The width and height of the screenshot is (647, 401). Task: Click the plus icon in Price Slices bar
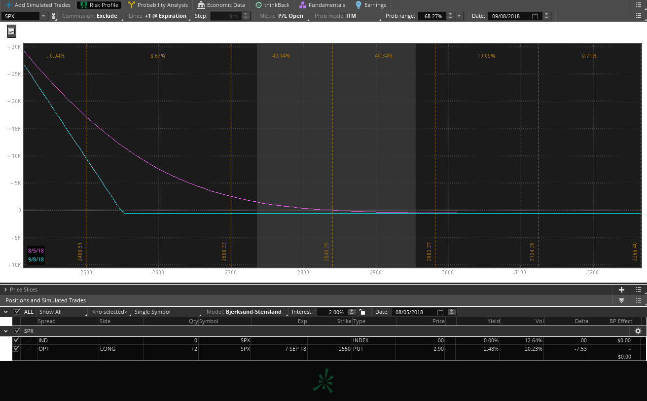point(621,290)
